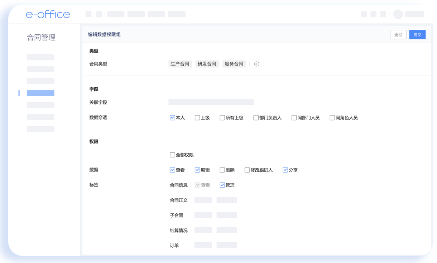Select the first sidebar menu item

tap(40, 57)
